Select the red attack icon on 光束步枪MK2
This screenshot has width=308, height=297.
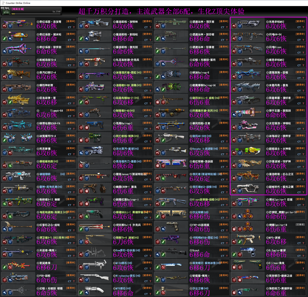point(234,26)
